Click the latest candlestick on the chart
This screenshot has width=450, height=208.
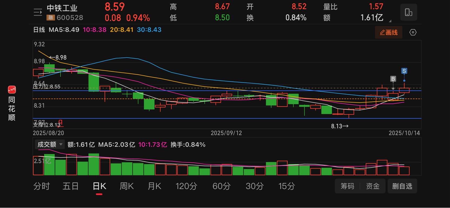coord(404,90)
